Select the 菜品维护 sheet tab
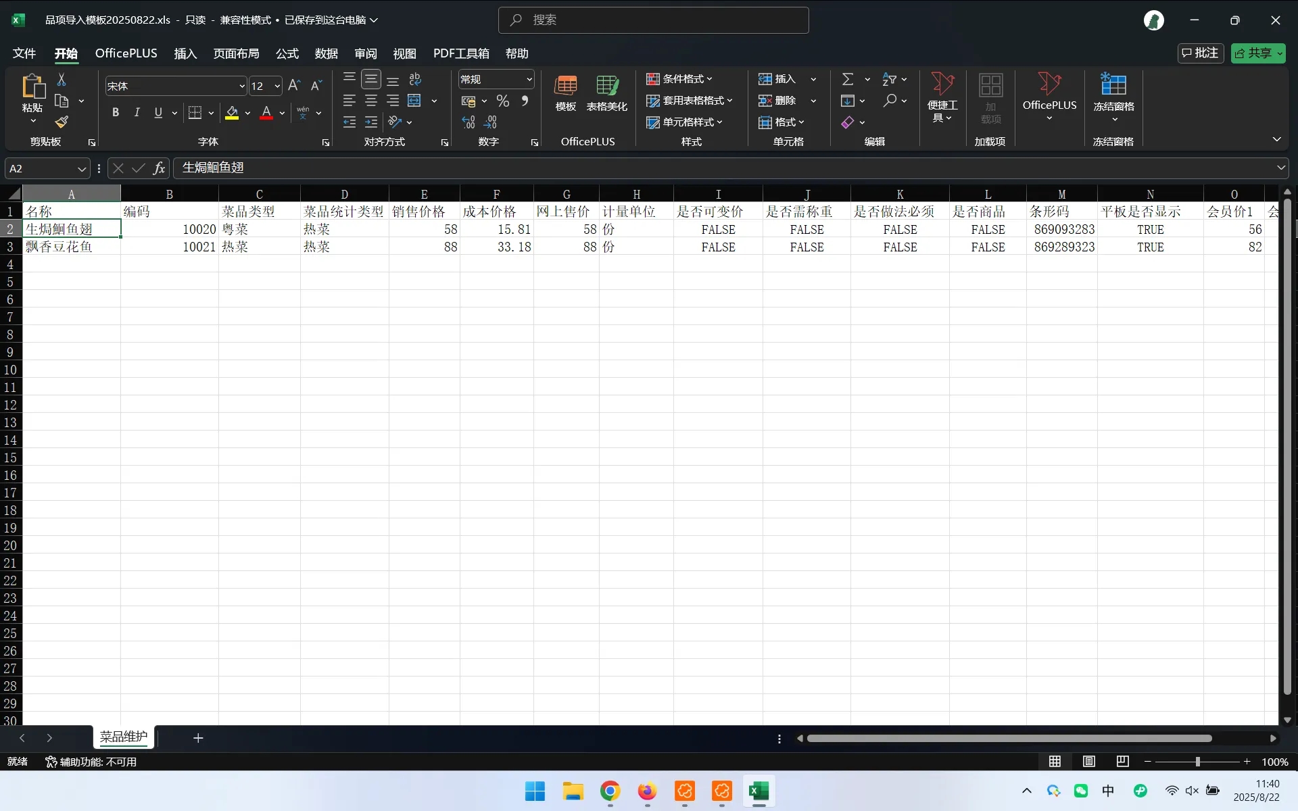 123,737
